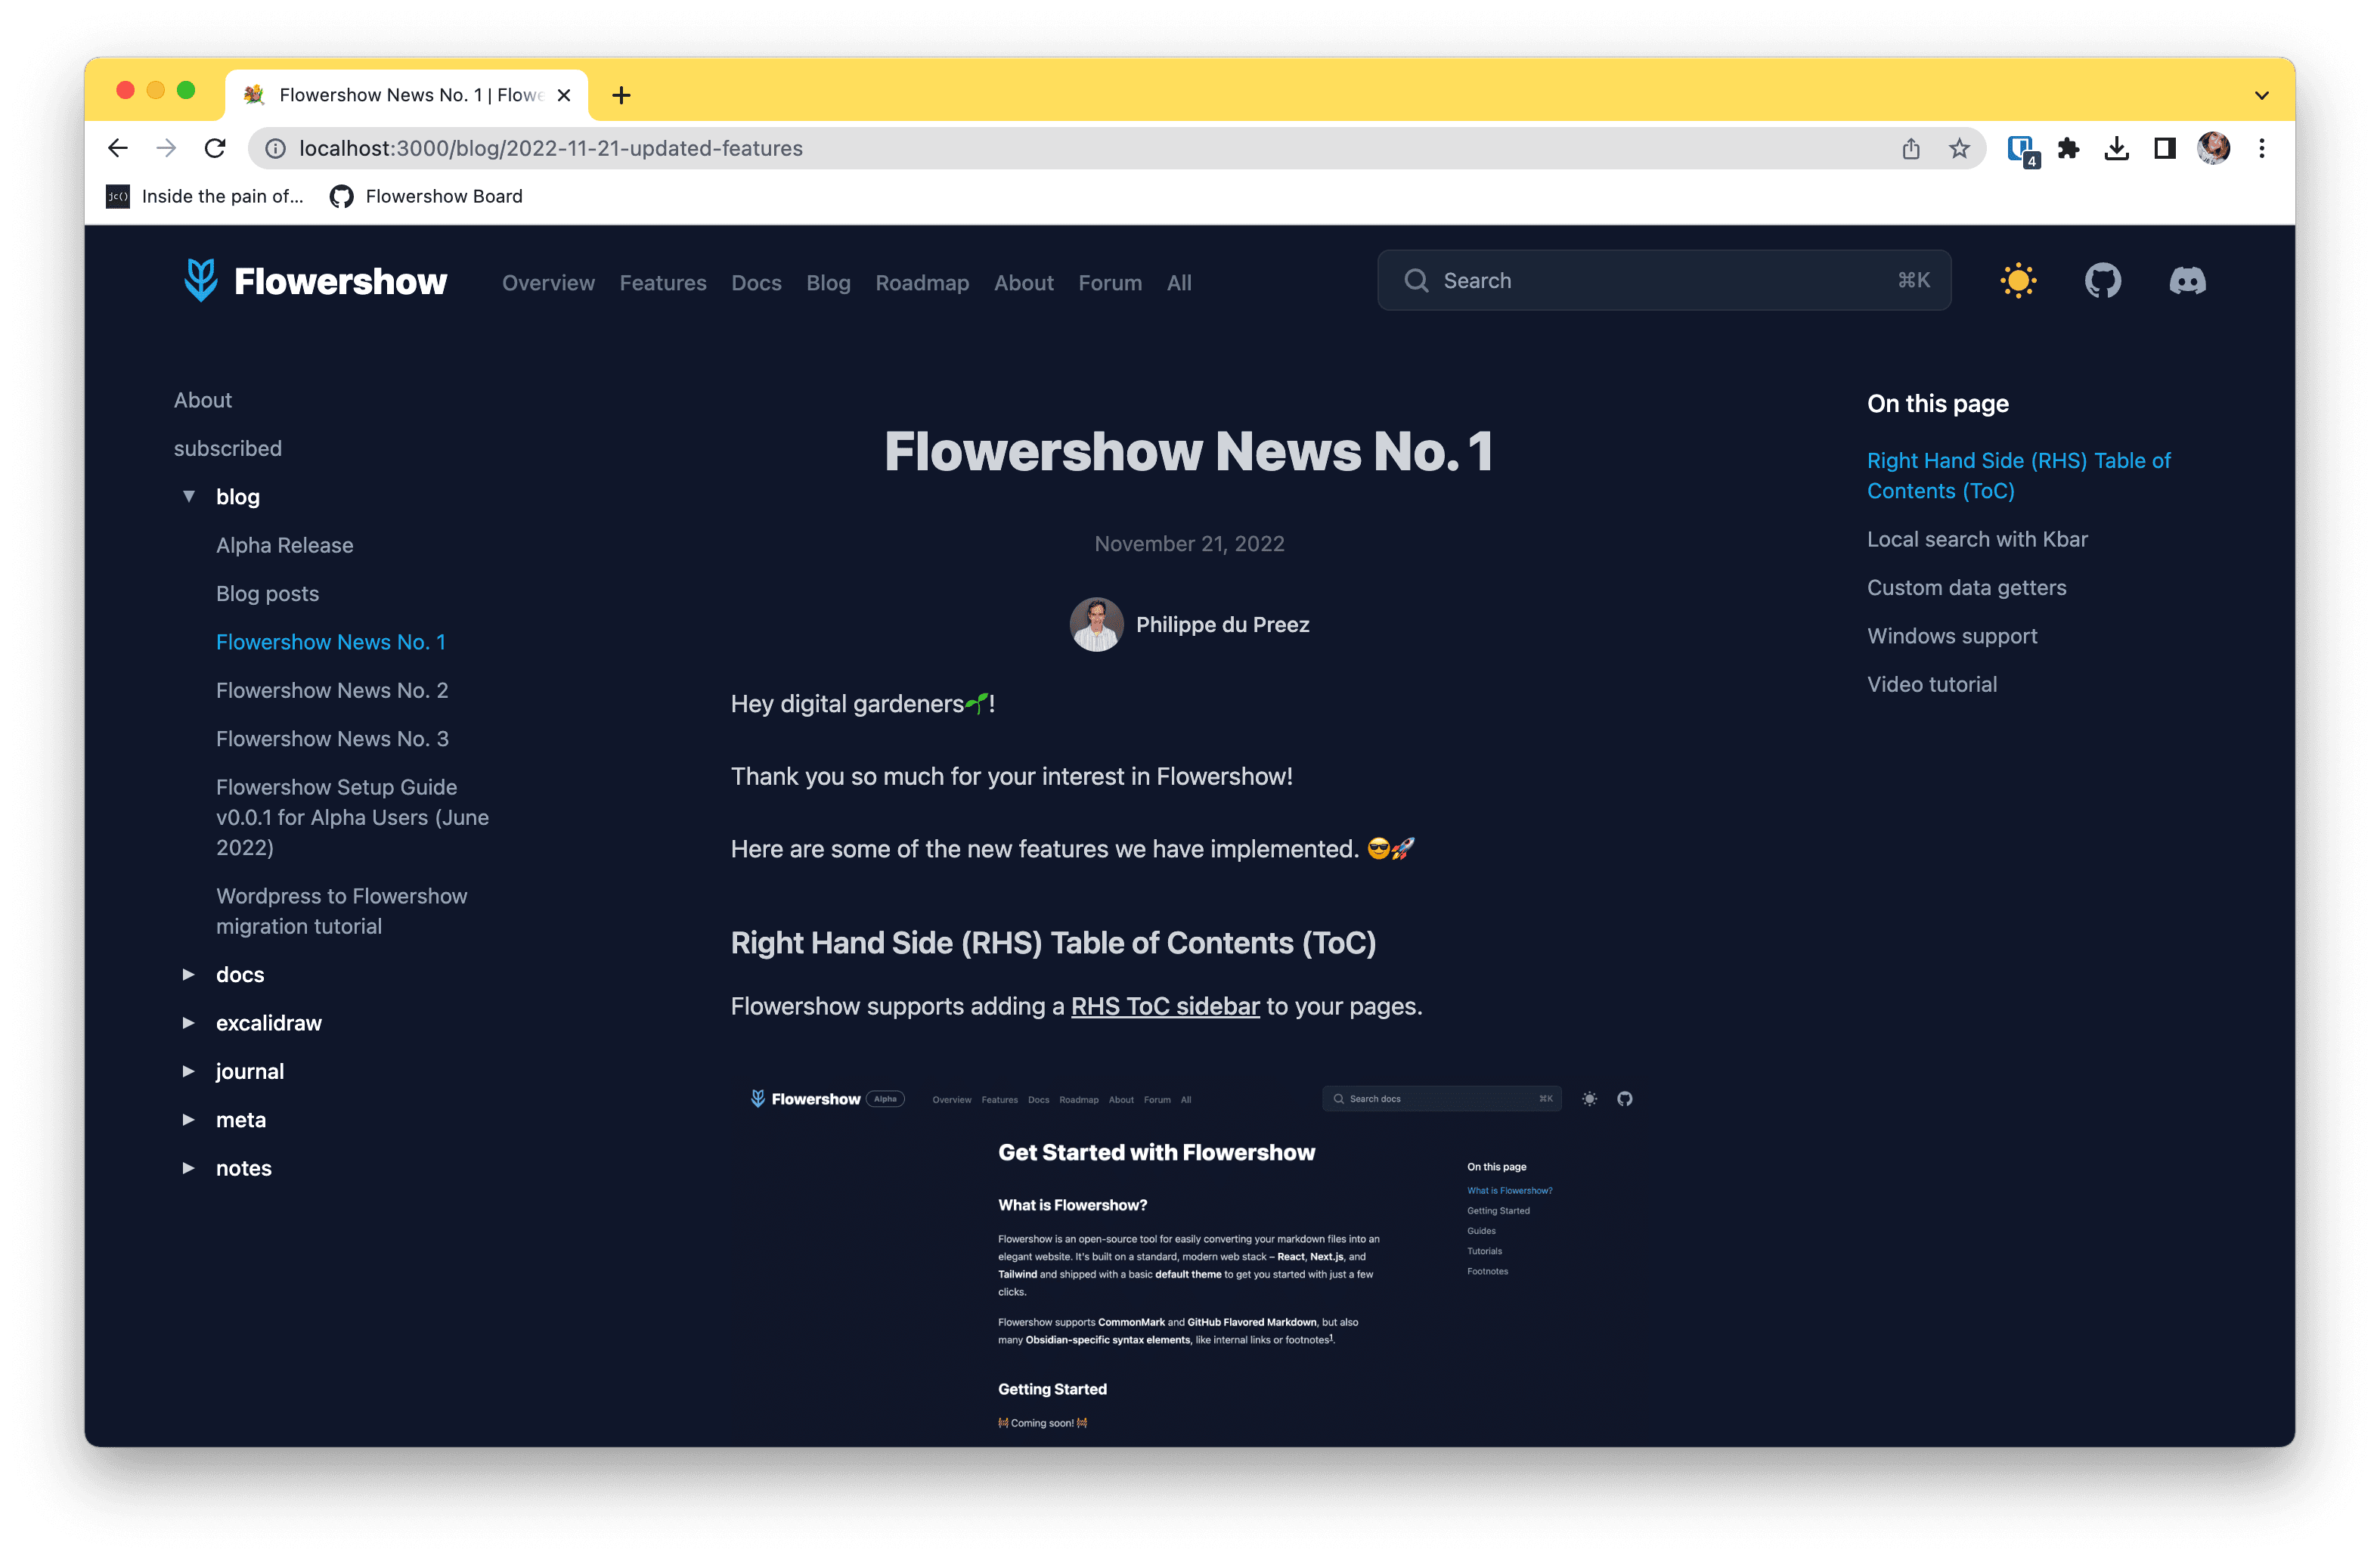Viewport: 2380px width, 1559px height.
Task: Open the Wordpress to Flowershow migration tutorial
Action: tap(342, 911)
